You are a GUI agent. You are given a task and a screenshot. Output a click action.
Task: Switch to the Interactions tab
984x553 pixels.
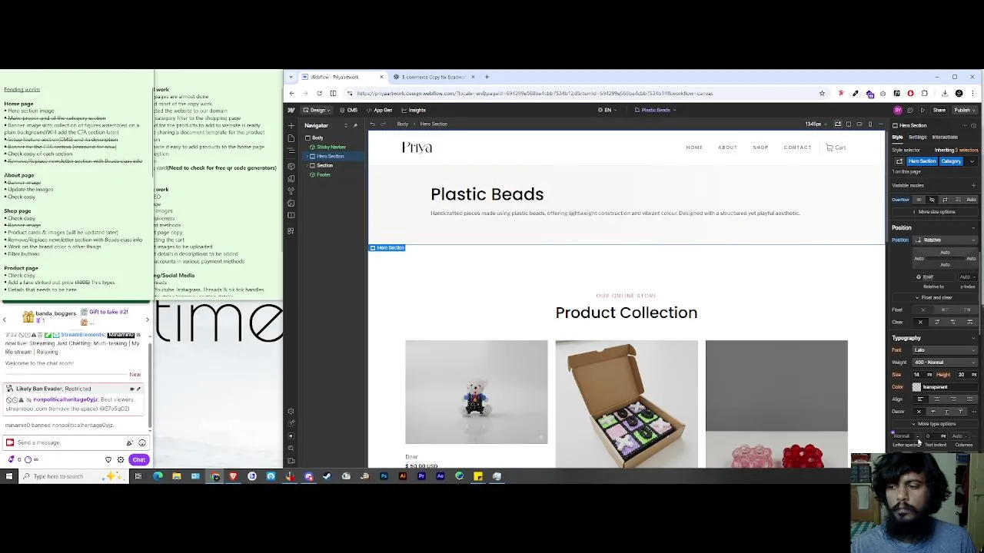click(945, 137)
